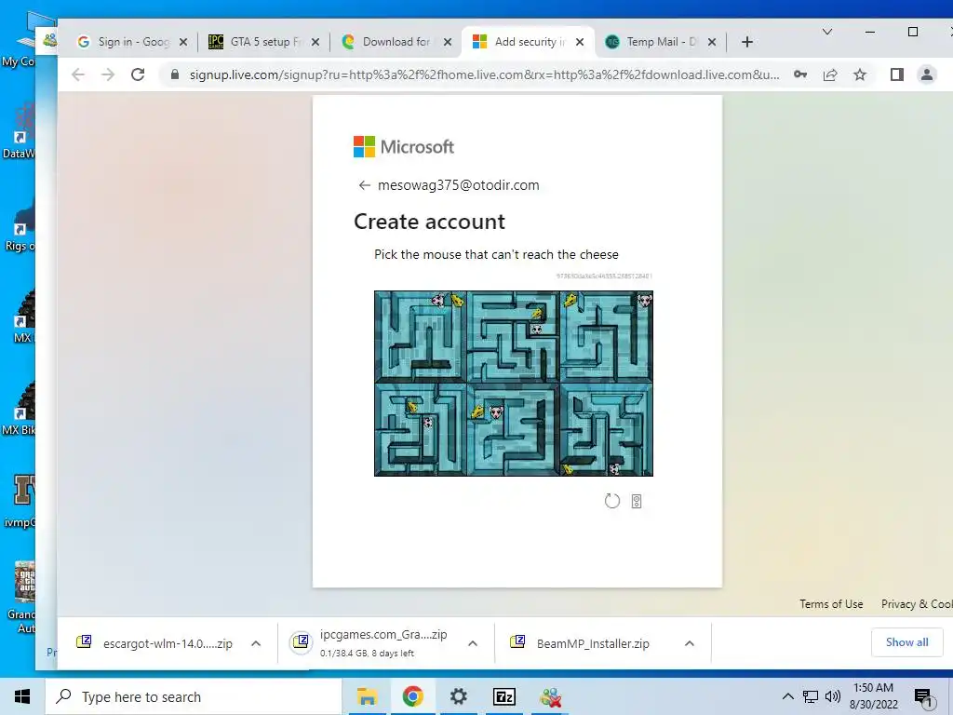Pick the bottom-right maze tile
The width and height of the screenshot is (953, 715).
[607, 430]
